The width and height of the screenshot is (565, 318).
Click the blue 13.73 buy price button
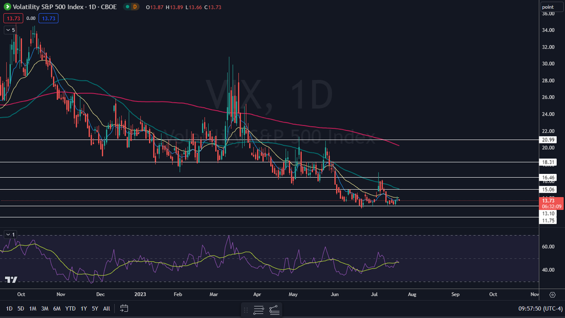pos(49,18)
